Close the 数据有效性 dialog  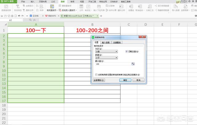click(x=142, y=37)
